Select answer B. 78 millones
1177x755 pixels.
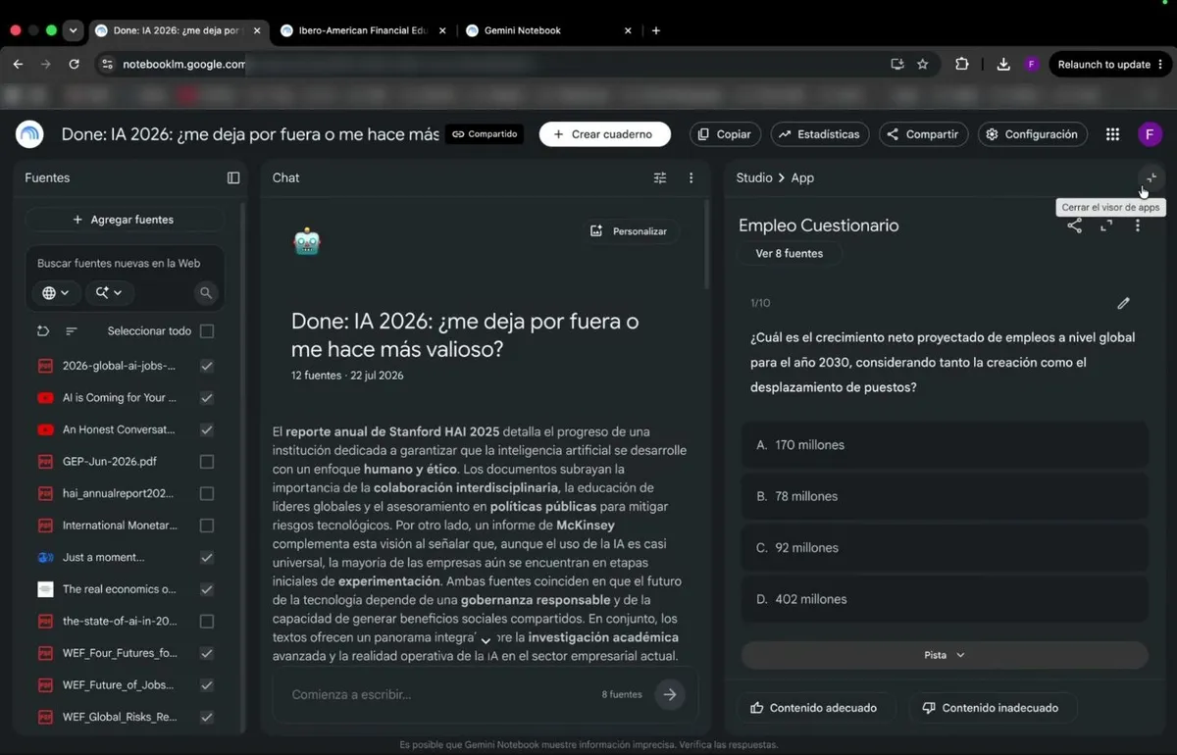(x=945, y=496)
